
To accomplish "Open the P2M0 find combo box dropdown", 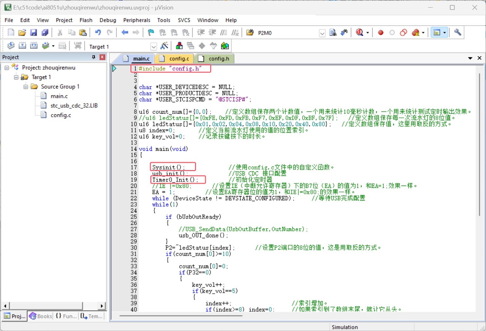I will pos(322,33).
